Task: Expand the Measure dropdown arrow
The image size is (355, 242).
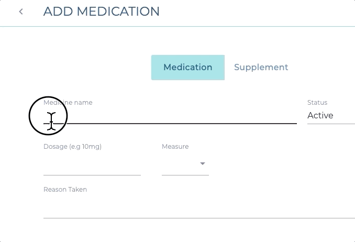Action: pos(203,164)
